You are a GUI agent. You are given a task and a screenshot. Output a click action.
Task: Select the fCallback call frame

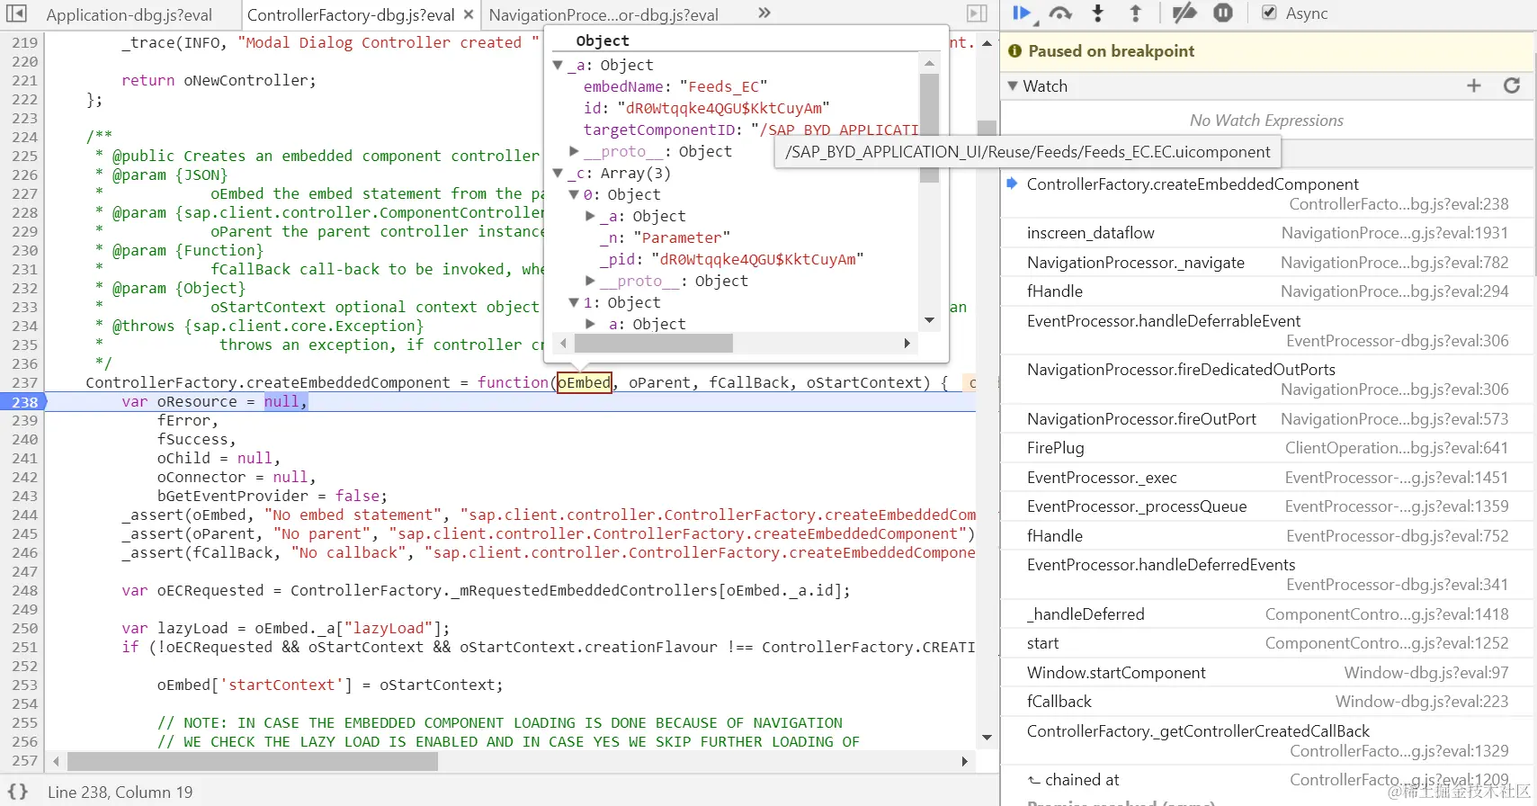1267,702
